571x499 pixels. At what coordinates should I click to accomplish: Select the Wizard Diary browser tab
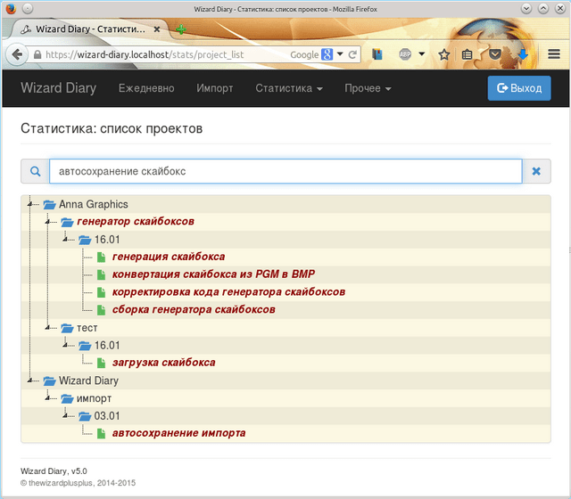coord(90,29)
